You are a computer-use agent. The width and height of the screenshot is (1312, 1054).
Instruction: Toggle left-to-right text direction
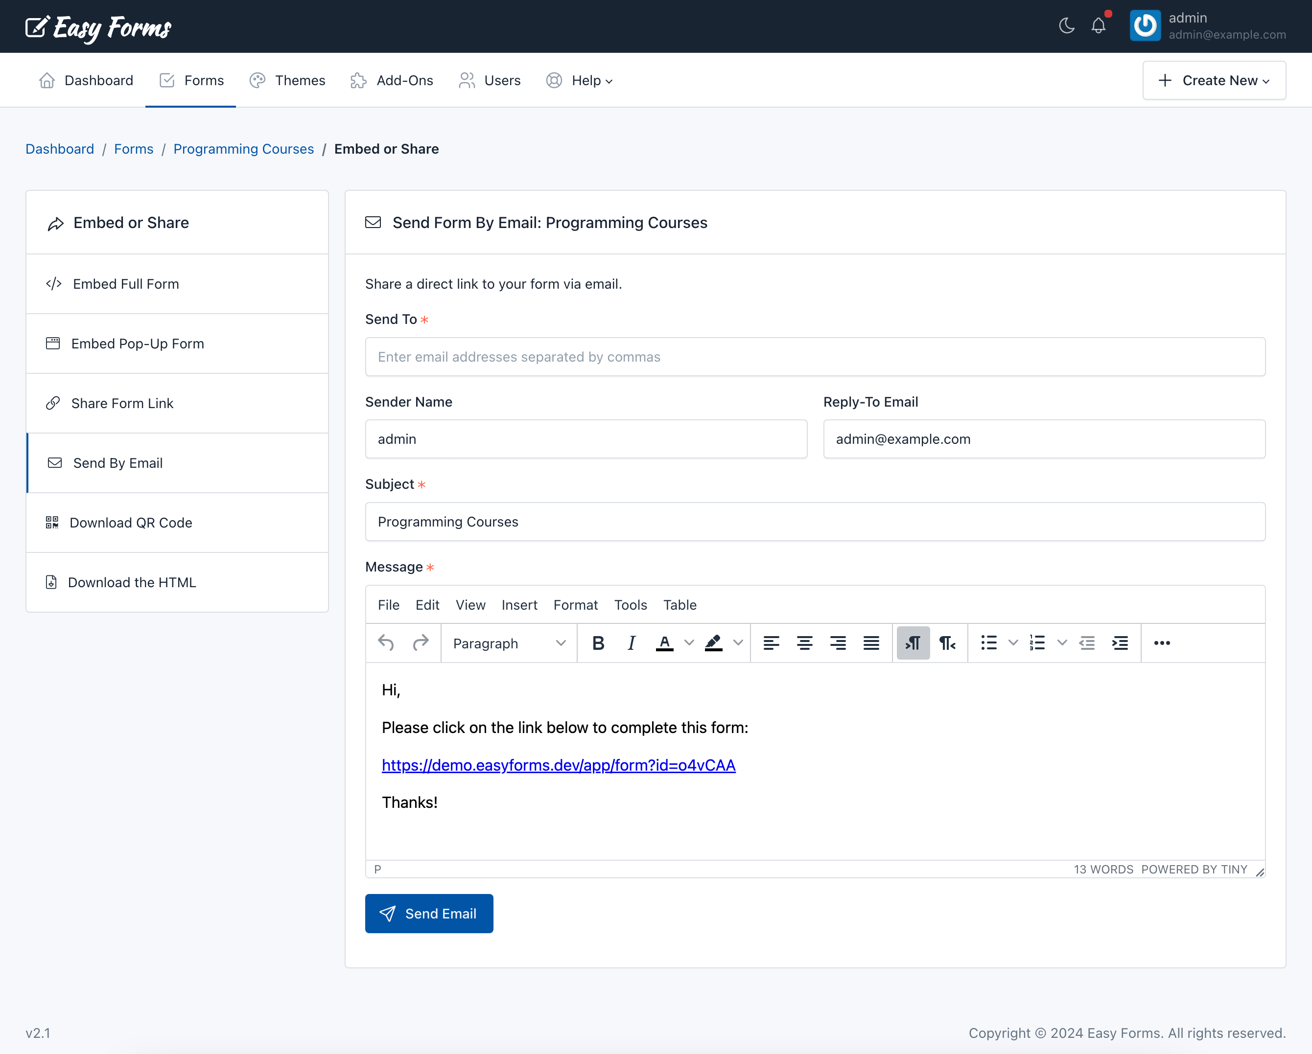click(x=914, y=643)
